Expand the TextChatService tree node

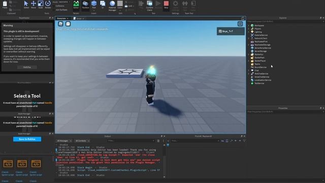tap(248, 74)
